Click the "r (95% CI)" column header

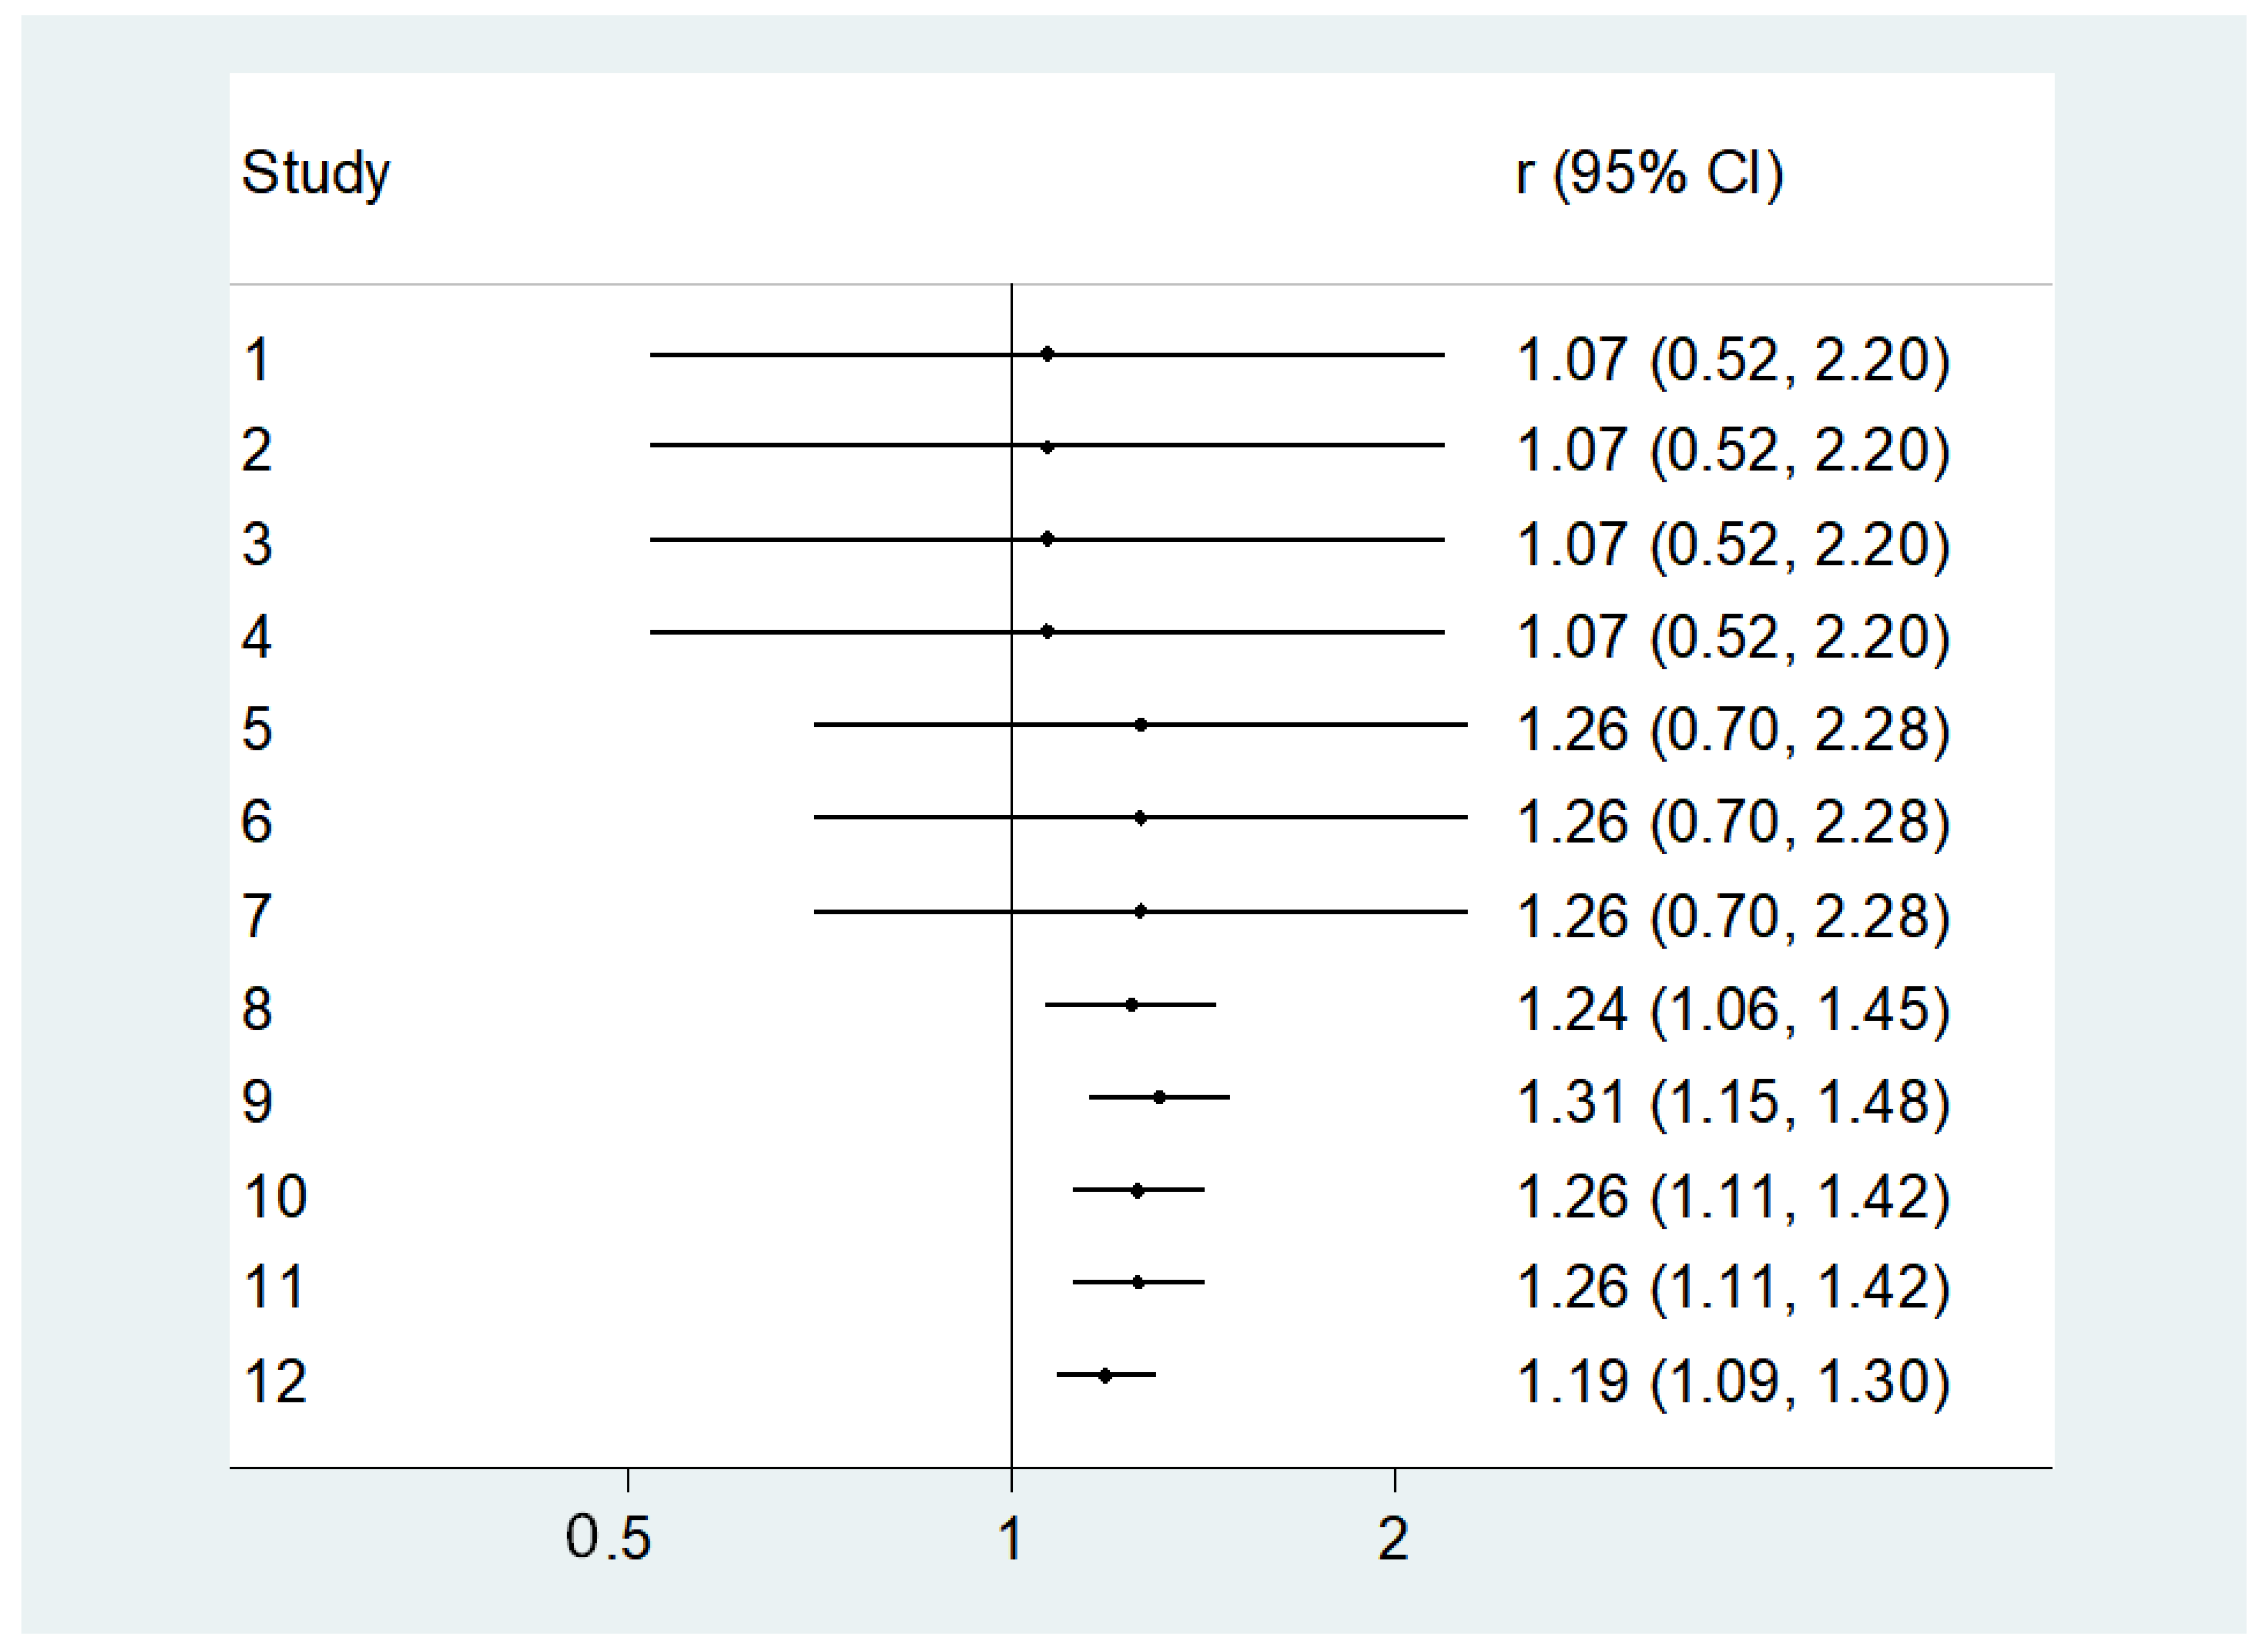1649,174
